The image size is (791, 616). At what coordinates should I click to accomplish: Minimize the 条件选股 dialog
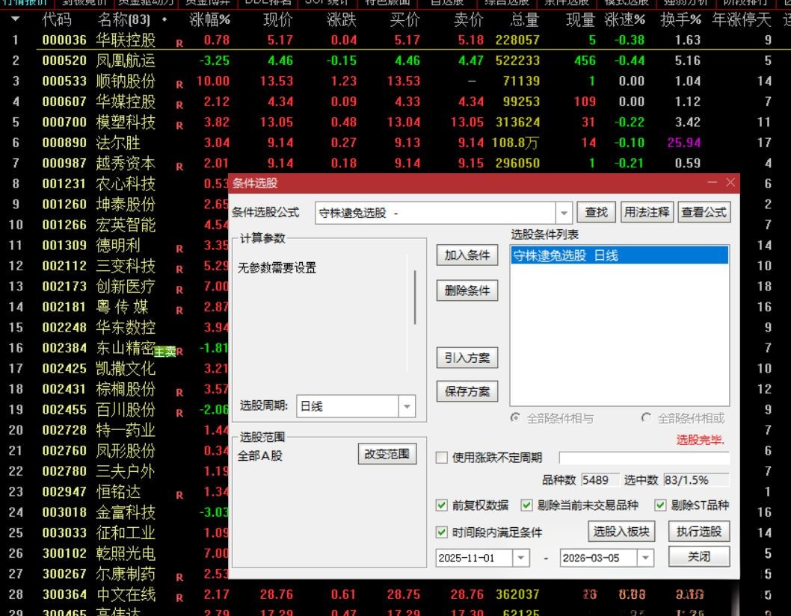(x=712, y=182)
